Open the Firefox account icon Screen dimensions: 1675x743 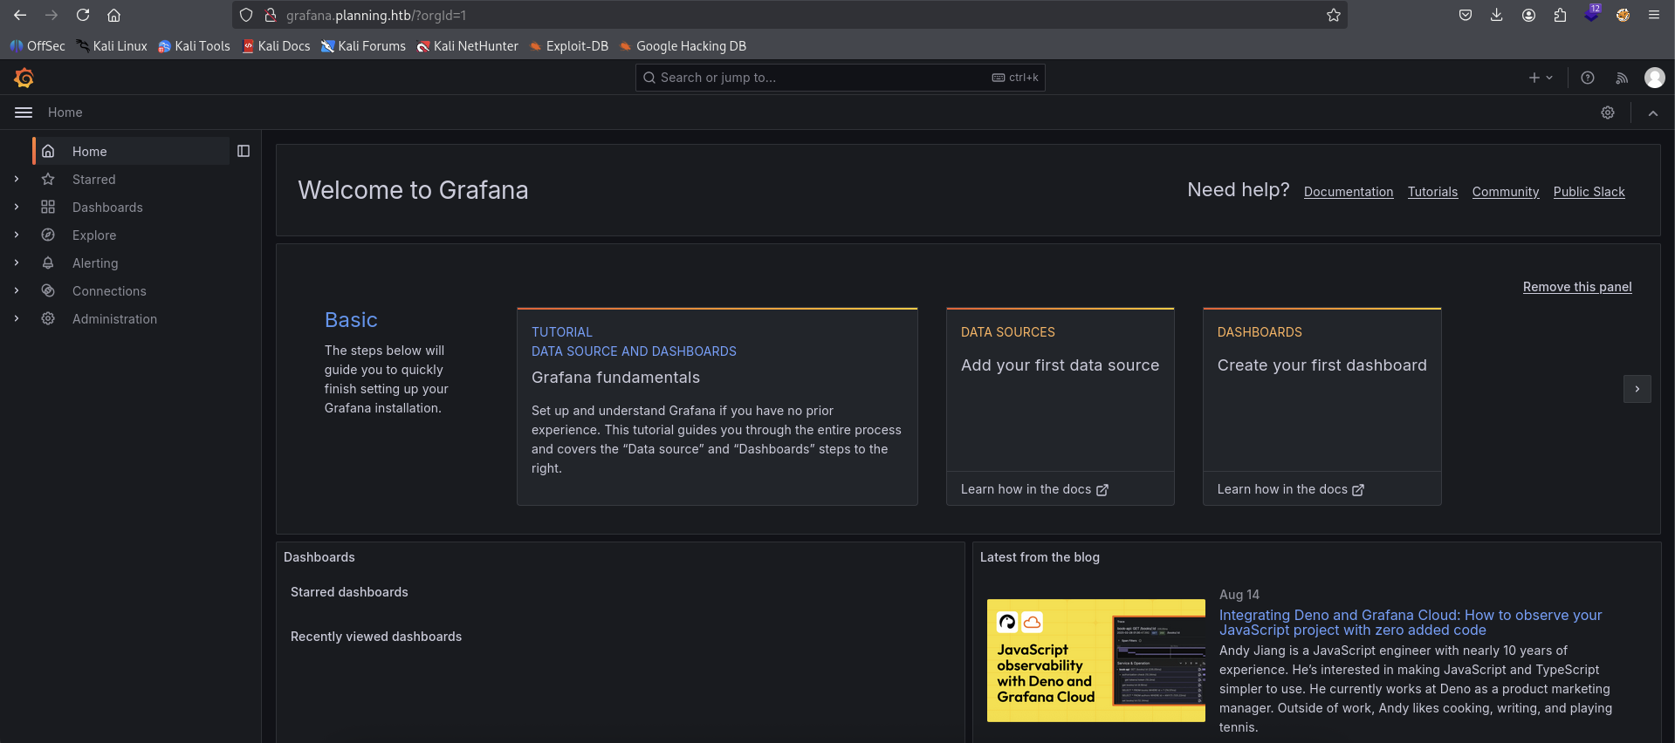pyautogui.click(x=1528, y=15)
